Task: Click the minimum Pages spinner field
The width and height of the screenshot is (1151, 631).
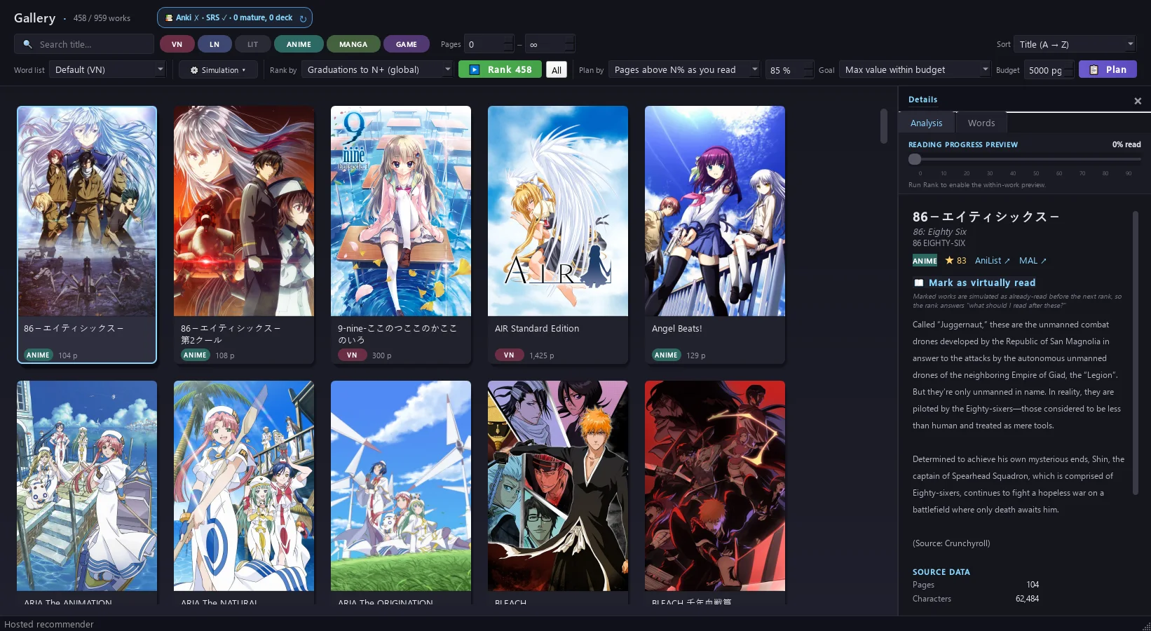Action: (x=489, y=44)
